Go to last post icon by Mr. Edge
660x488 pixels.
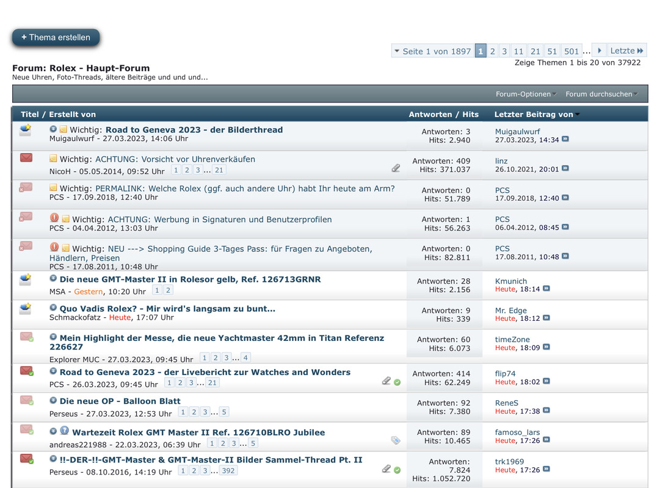(546, 318)
